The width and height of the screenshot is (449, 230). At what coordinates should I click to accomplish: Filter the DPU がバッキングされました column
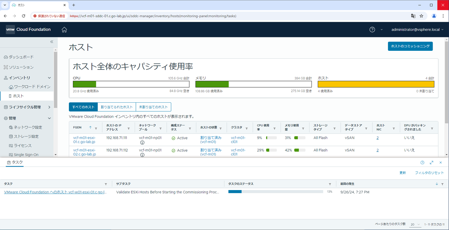432,128
